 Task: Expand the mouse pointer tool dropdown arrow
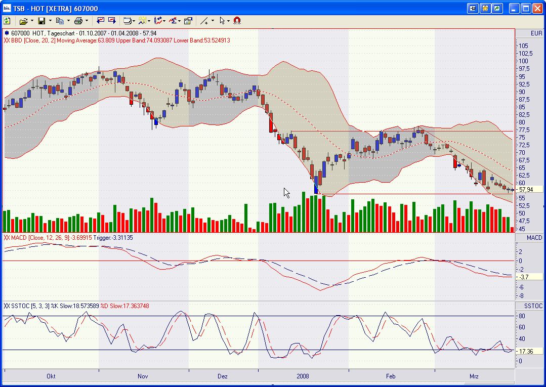point(229,21)
